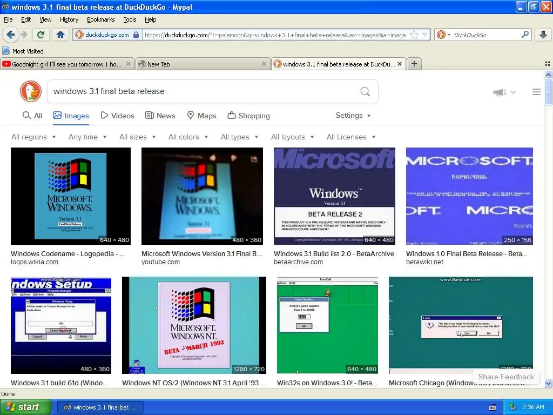
Task: Open the hamburger menu on DuckDuckGo page
Action: point(536,92)
